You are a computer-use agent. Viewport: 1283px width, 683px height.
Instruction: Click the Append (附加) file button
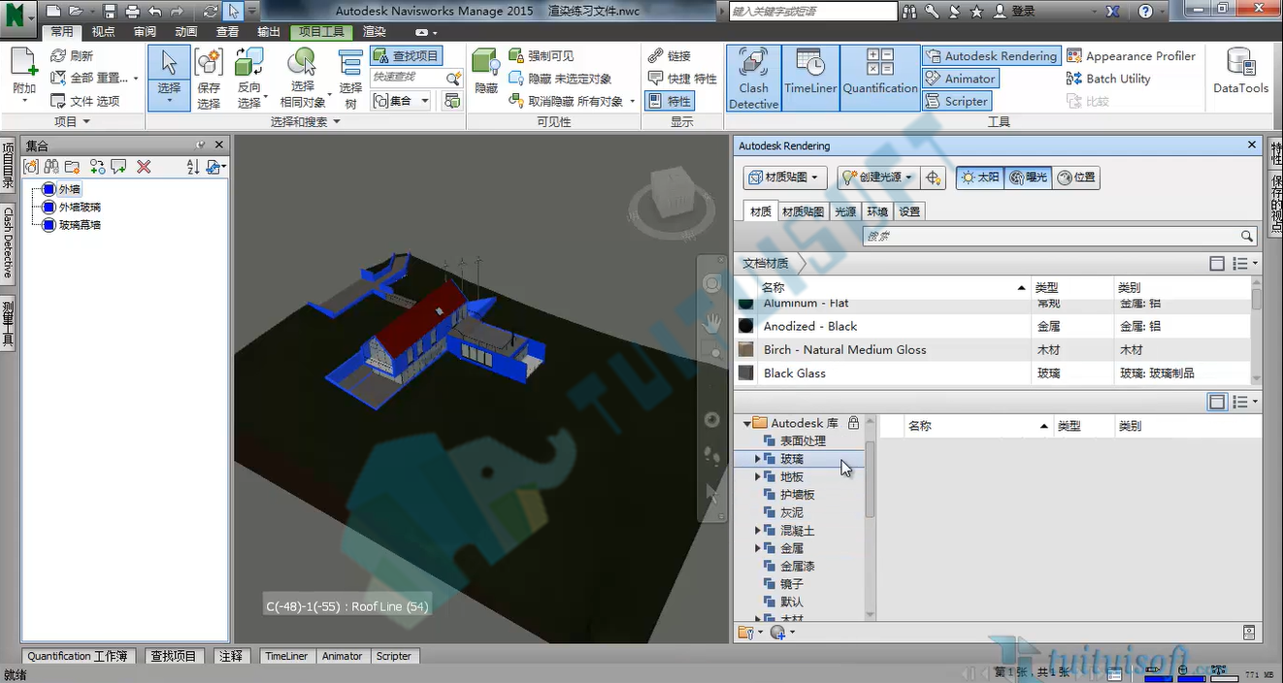point(24,74)
